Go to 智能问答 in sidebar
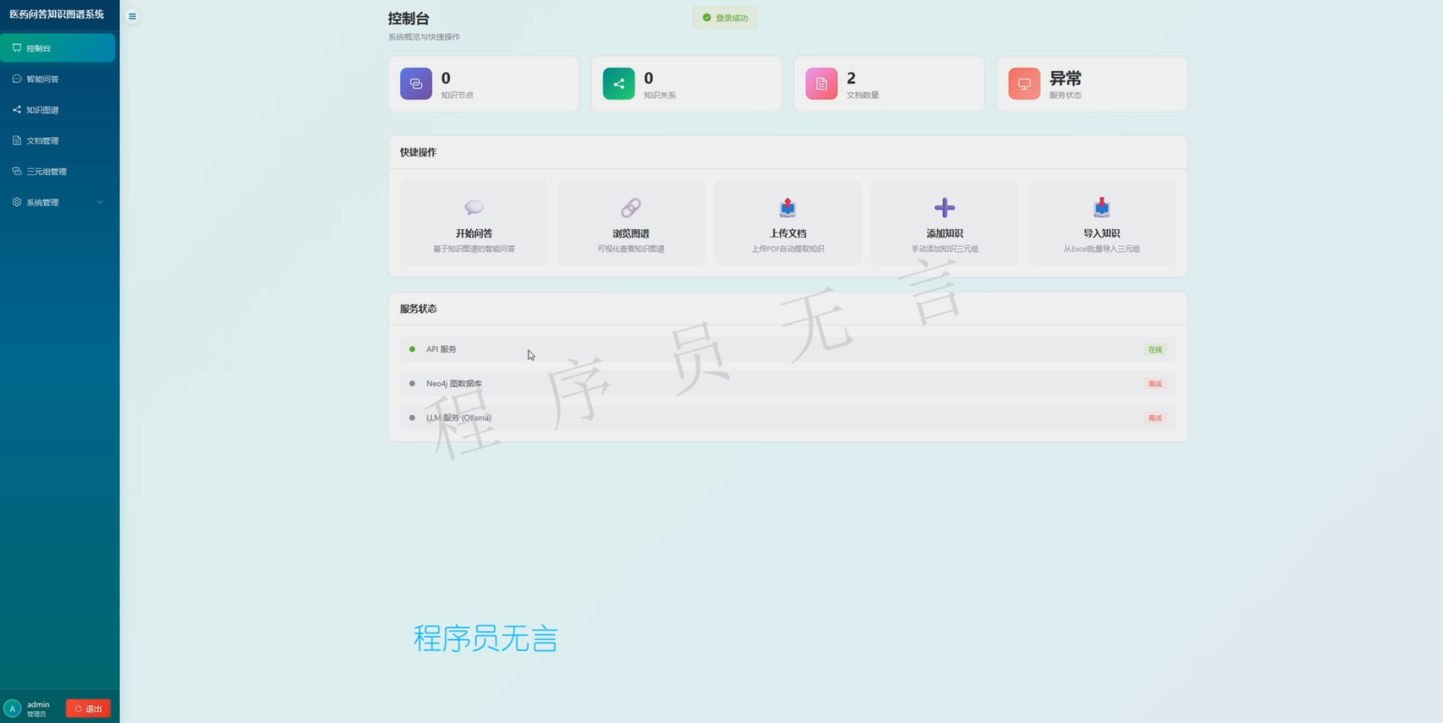Screen dimensions: 1443x723 click(43, 79)
